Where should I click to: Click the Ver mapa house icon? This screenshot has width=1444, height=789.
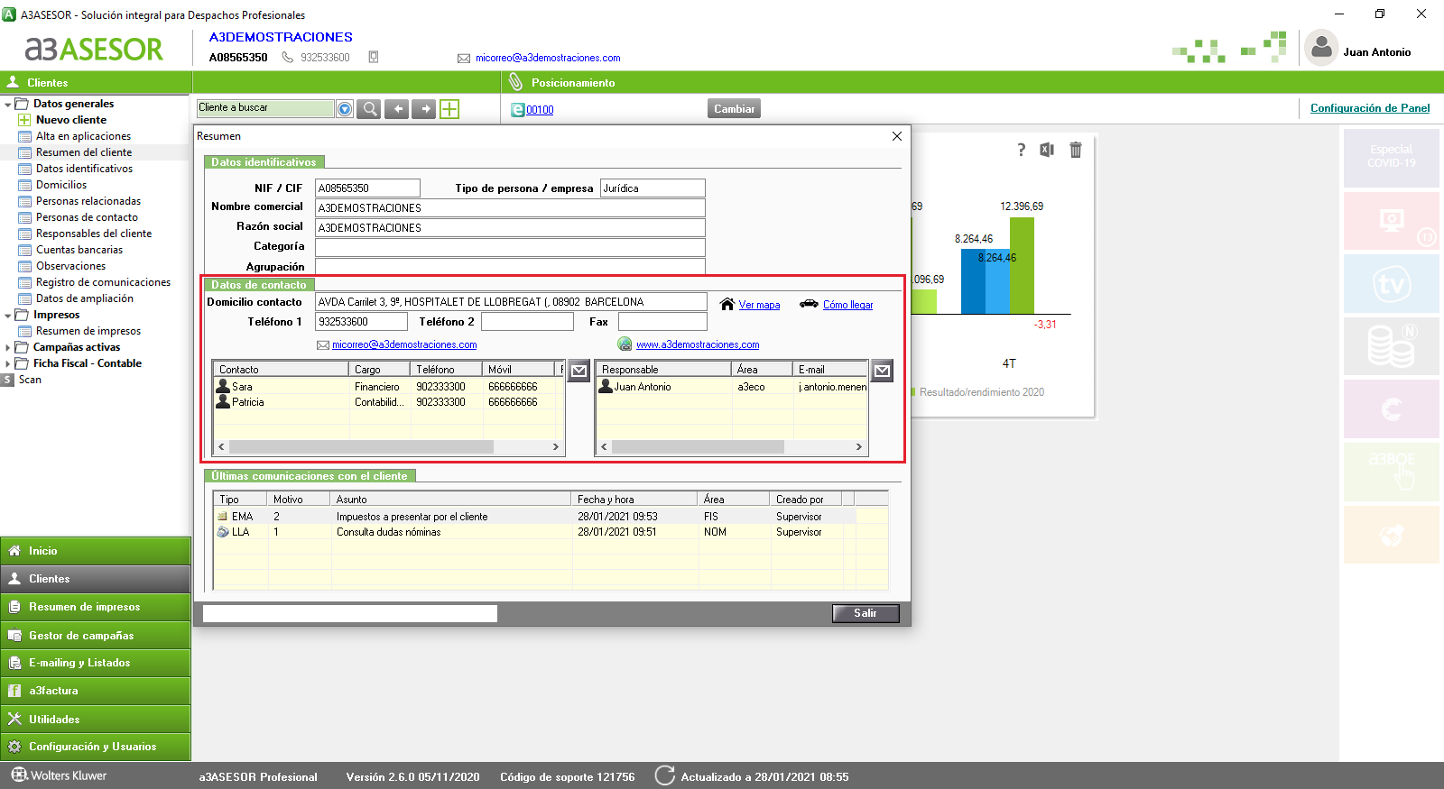(x=727, y=304)
